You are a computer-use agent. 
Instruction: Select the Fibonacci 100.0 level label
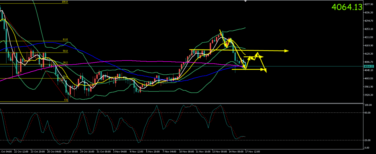(65, 2)
